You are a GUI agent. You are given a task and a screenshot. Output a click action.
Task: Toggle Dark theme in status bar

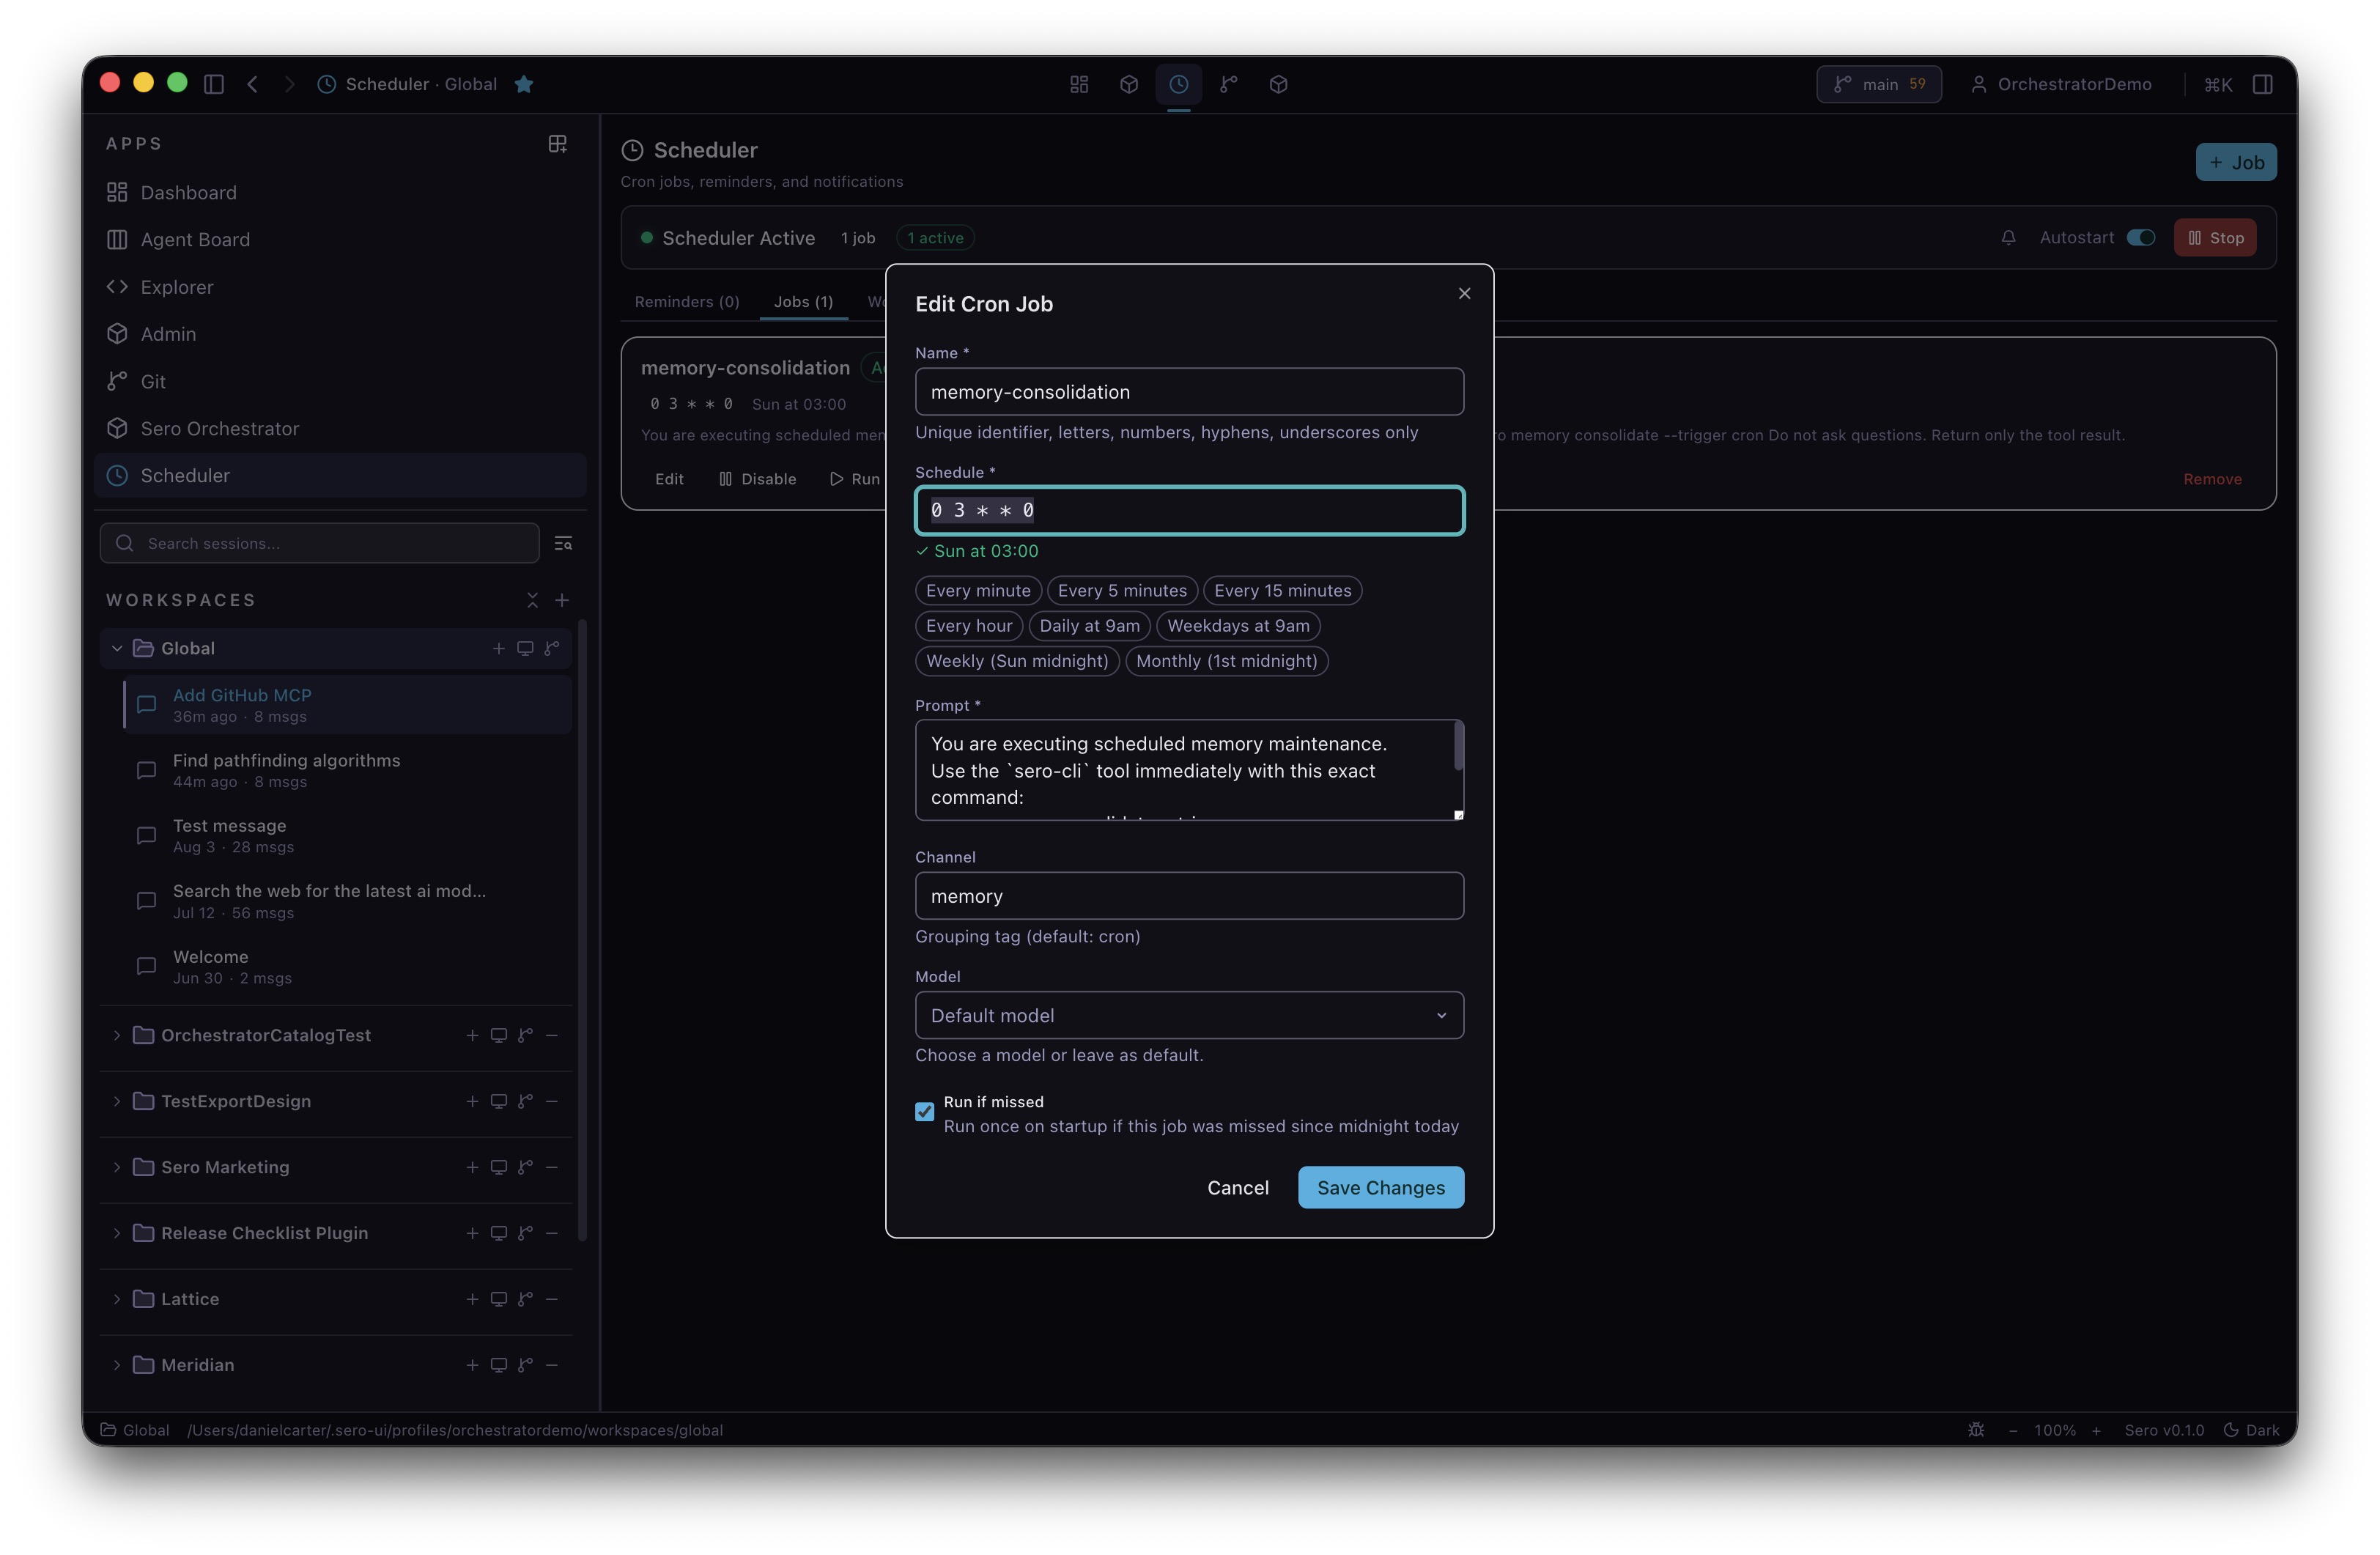pos(2251,1430)
